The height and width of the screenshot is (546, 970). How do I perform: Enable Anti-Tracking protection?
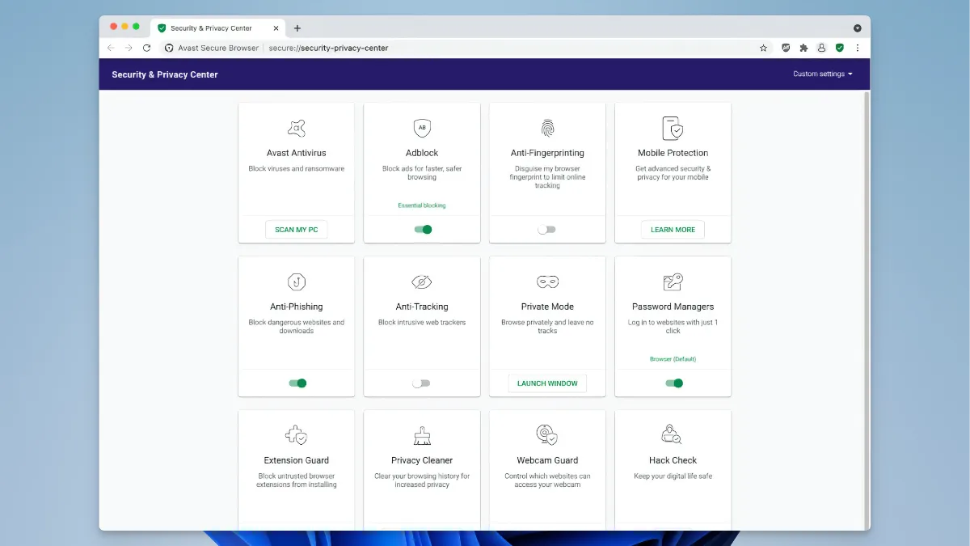pyautogui.click(x=421, y=383)
